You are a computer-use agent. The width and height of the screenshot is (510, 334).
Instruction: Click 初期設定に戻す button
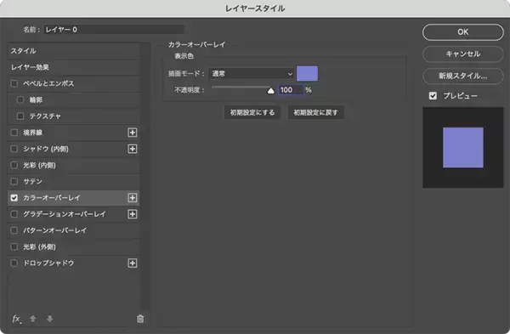click(316, 112)
